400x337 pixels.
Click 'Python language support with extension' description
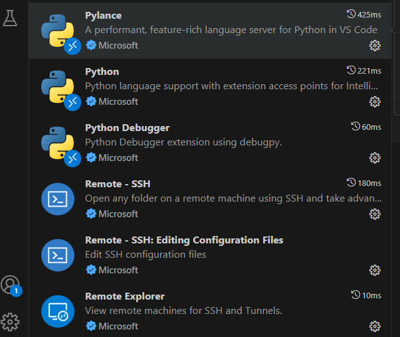(x=232, y=86)
